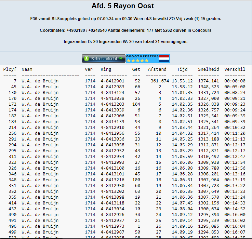This screenshot has width=252, height=239.
Task: Click ring number 4-8413100
Action: (x=112, y=168)
